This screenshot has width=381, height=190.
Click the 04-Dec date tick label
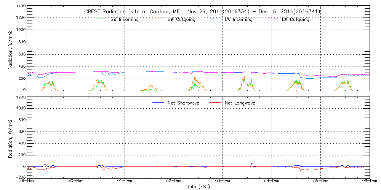pyautogui.click(x=272, y=181)
